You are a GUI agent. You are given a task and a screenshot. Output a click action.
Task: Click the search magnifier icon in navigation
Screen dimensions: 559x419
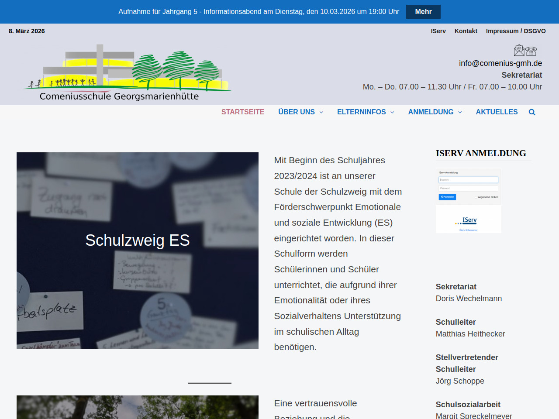(531, 112)
